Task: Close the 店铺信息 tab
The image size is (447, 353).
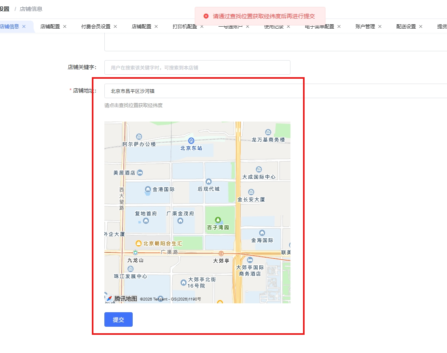Action: 24,27
